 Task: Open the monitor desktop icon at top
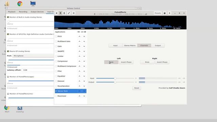33,4
